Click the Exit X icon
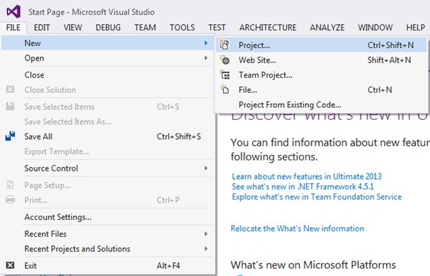The width and height of the screenshot is (430, 276). click(10, 265)
